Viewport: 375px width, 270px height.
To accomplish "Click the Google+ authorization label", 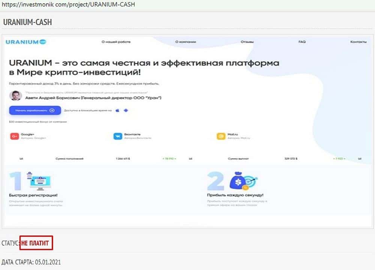I will [33, 136].
